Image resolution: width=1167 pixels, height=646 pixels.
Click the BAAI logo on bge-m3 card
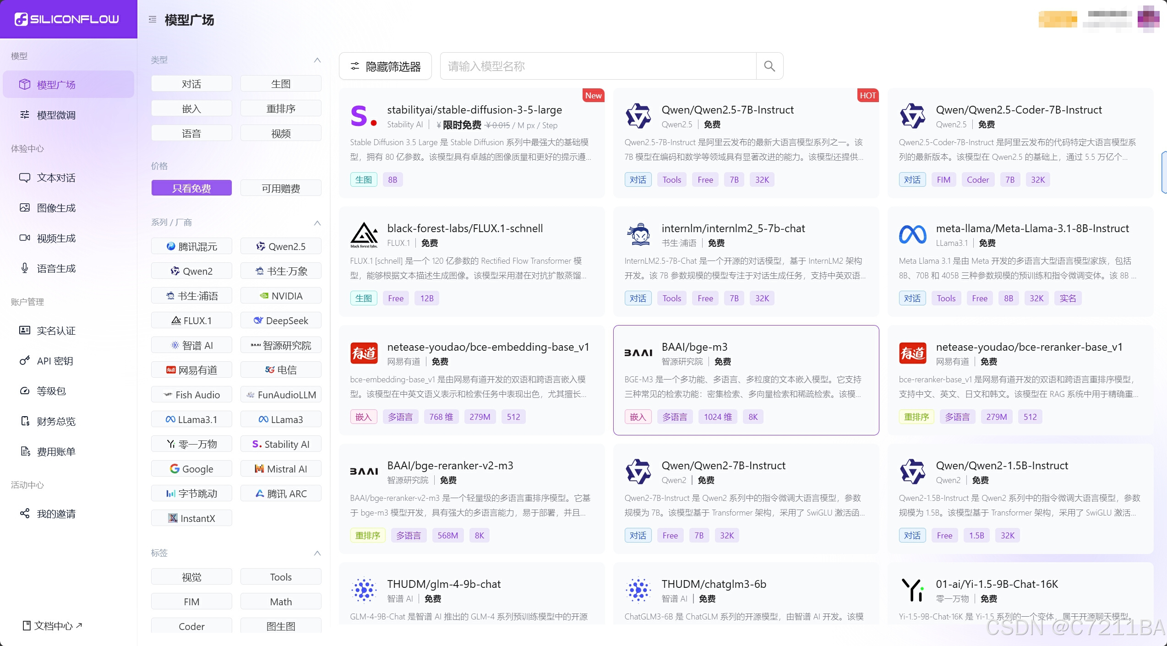[638, 353]
